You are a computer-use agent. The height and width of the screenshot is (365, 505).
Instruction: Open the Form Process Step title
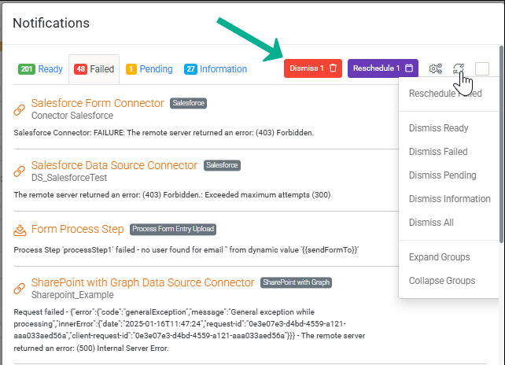78,229
